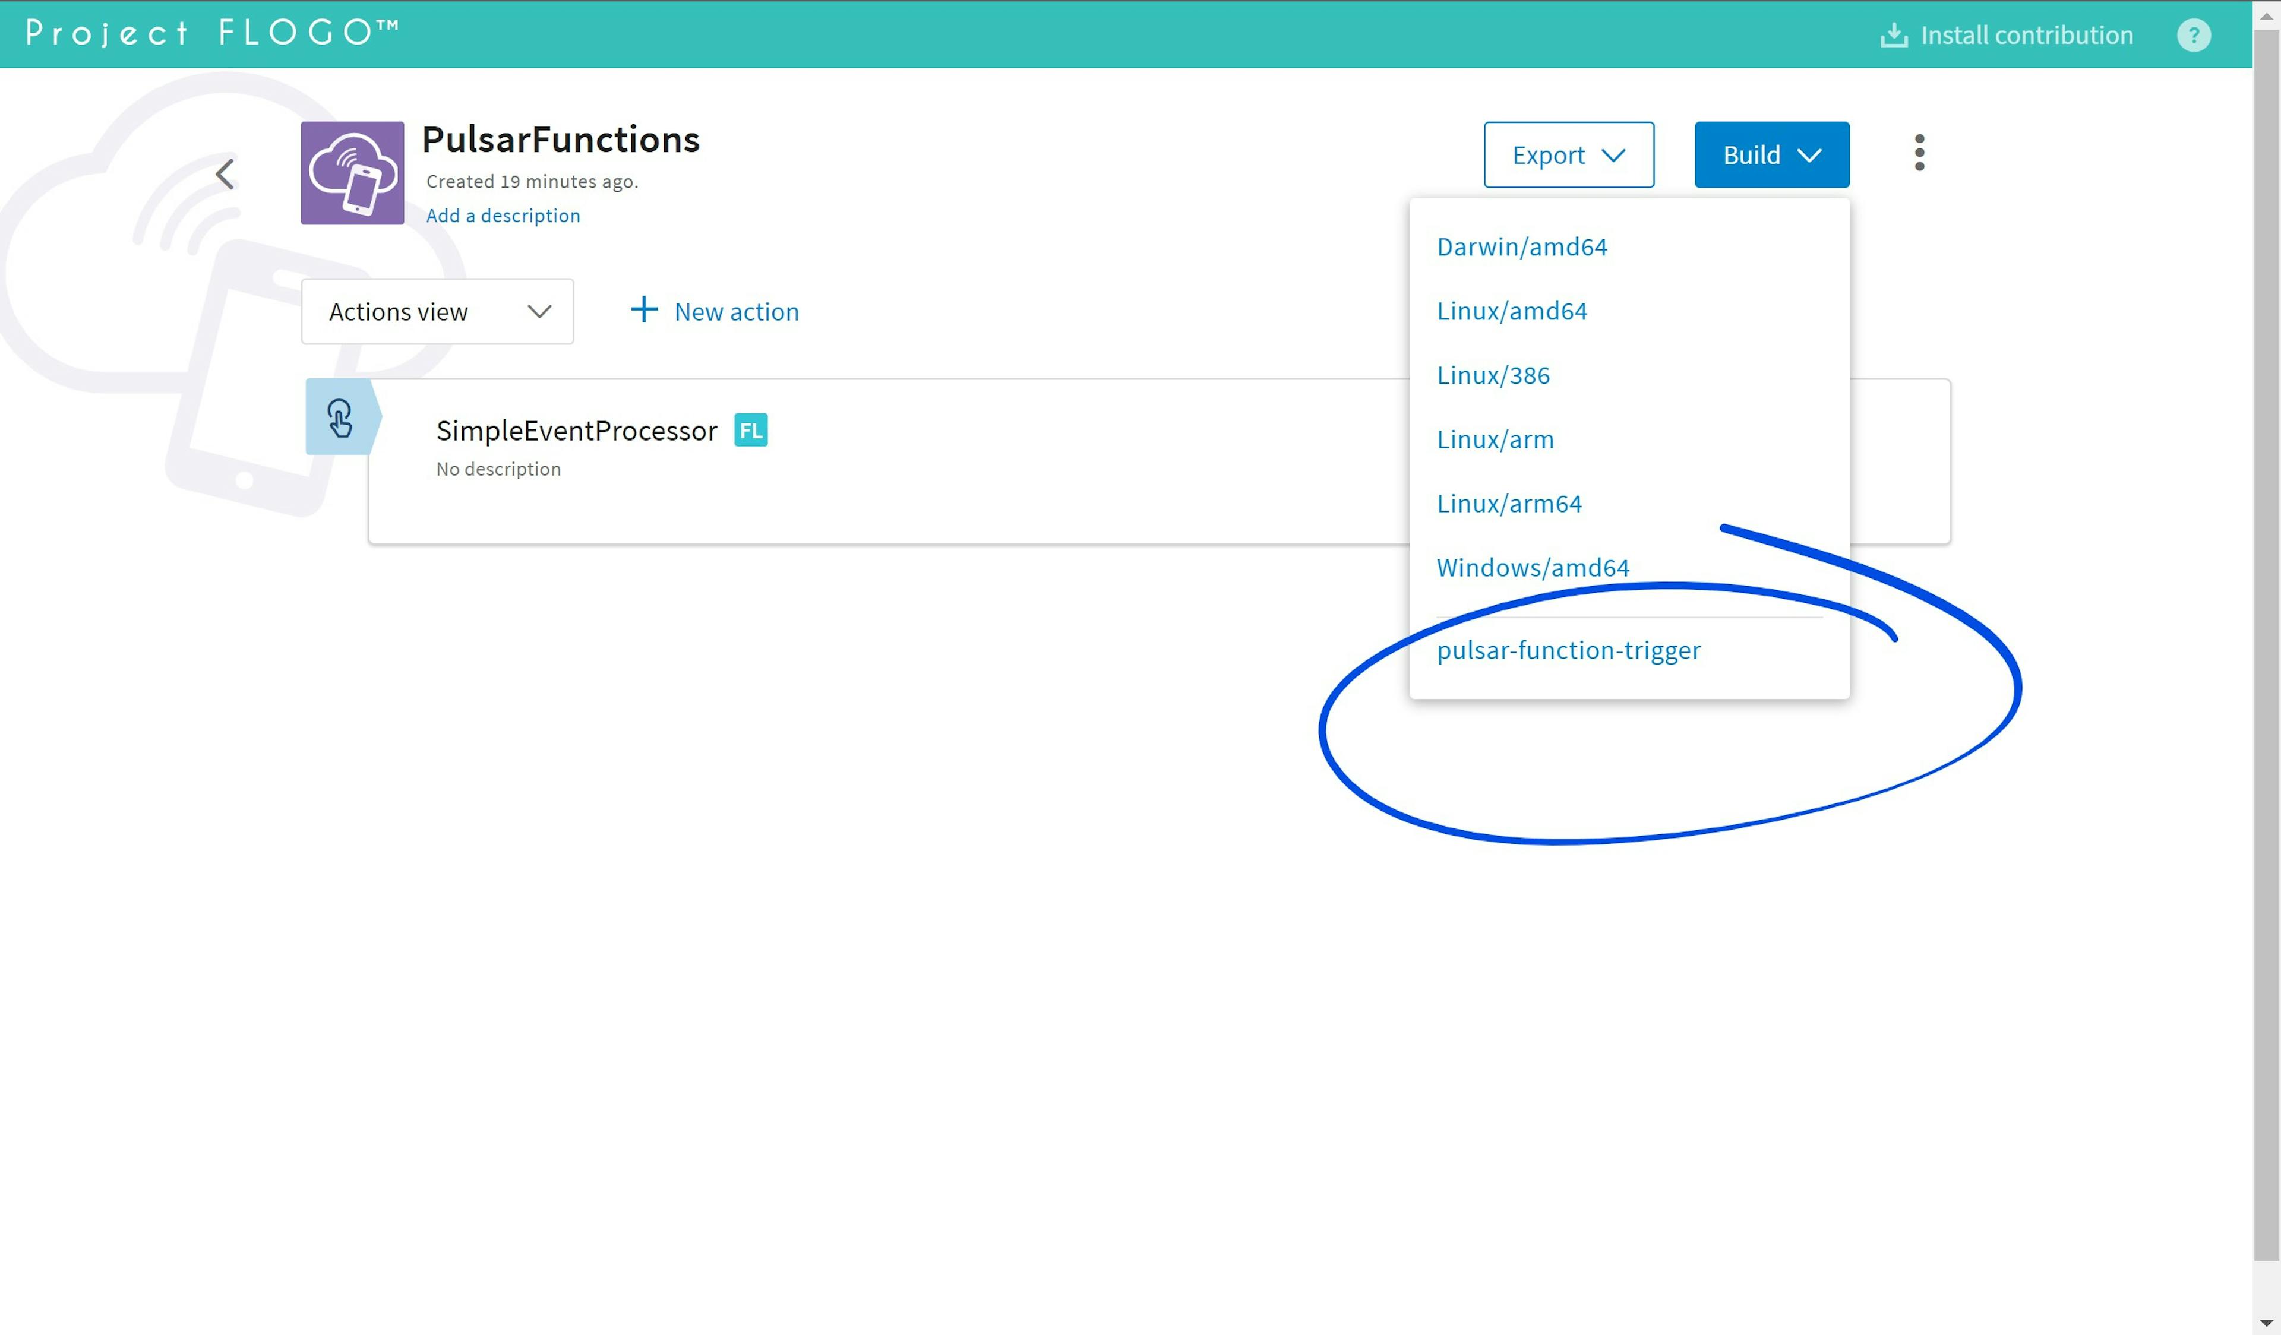Click the Install contribution download icon
Viewport: 2281px width, 1335px height.
[x=1894, y=35]
